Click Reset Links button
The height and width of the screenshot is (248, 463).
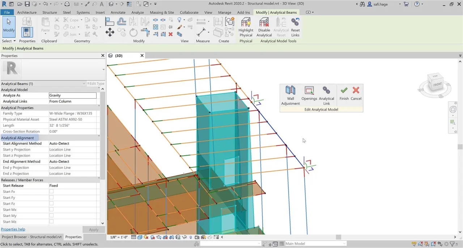tap(295, 27)
